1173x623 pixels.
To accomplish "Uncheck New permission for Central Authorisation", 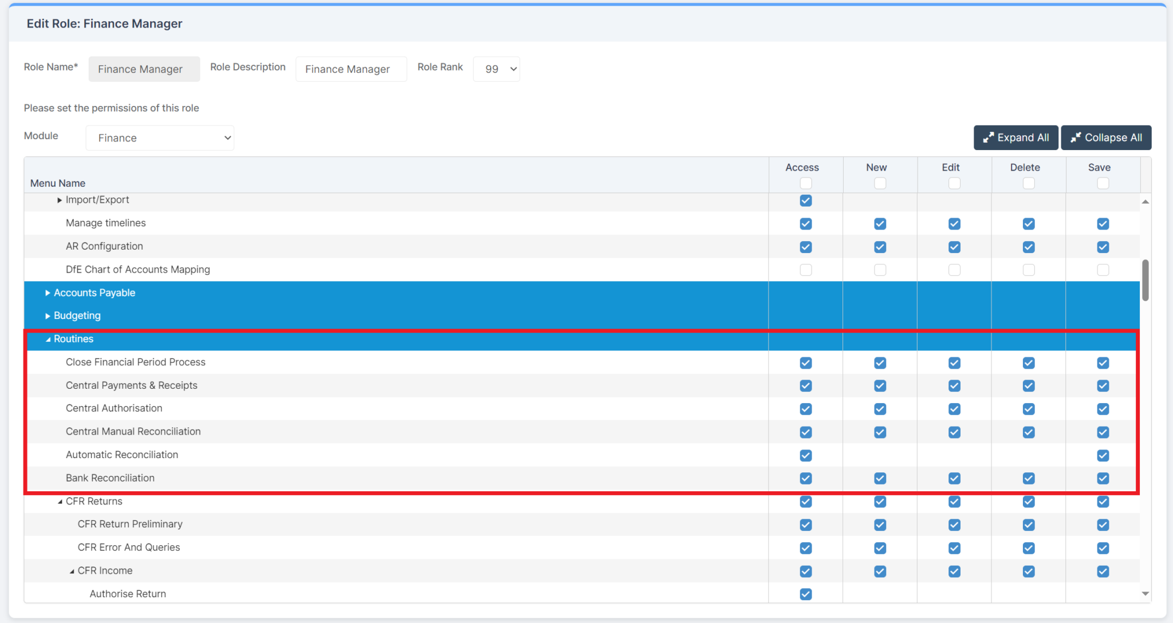I will point(880,409).
